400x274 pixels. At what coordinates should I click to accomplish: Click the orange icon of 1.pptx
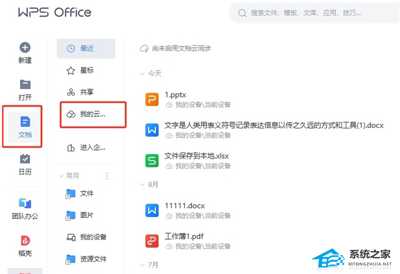click(x=152, y=100)
